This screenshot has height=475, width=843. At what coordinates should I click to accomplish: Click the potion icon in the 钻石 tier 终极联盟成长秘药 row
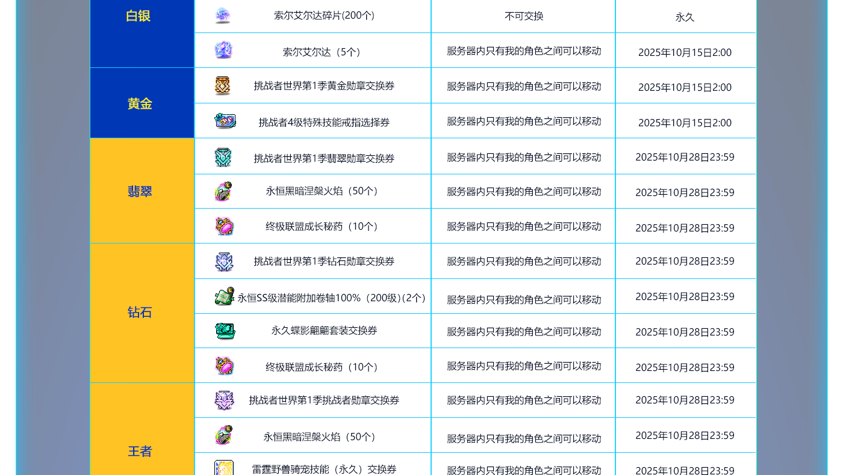pos(224,366)
